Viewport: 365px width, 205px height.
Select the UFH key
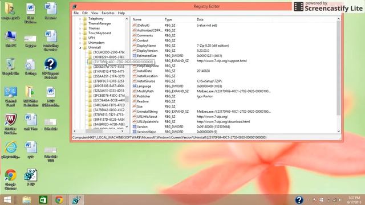pyautogui.click(x=91, y=38)
